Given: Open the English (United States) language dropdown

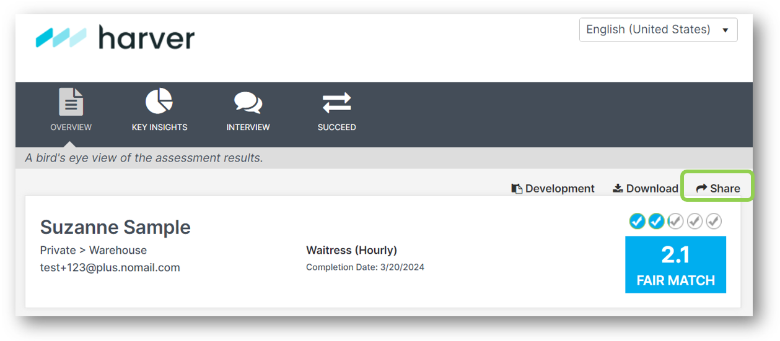Looking at the screenshot, I should point(658,30).
